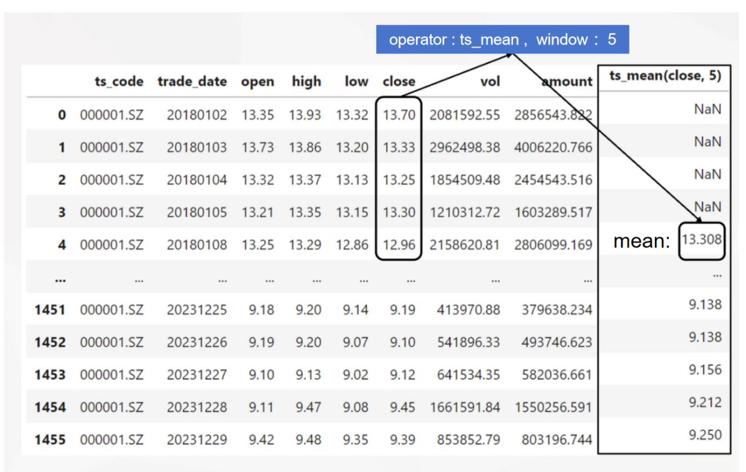Select the ts_mean value 9.250
Image resolution: width=746 pixels, height=472 pixels.
tap(704, 435)
